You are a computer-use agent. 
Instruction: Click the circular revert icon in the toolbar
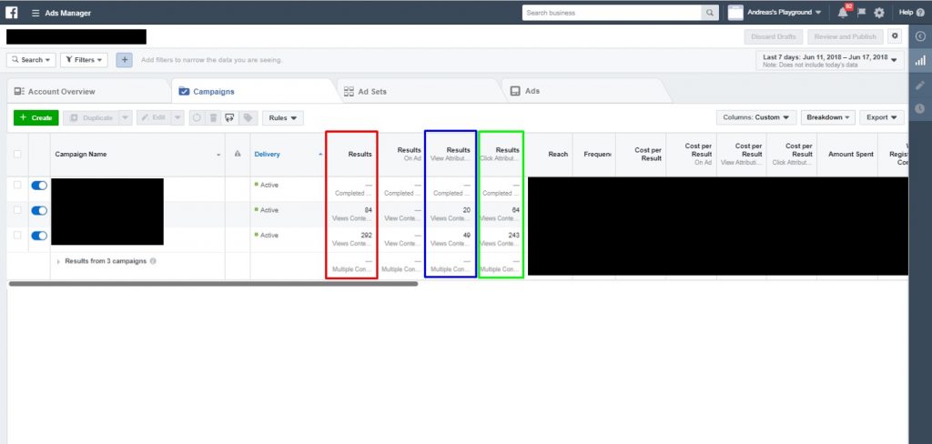(x=197, y=117)
